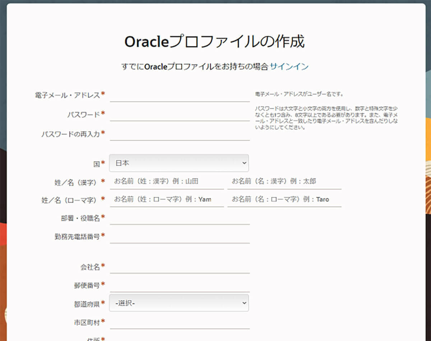Focus the 郵便番号 input field
Image resolution: width=431 pixels, height=341 pixels.
180,286
